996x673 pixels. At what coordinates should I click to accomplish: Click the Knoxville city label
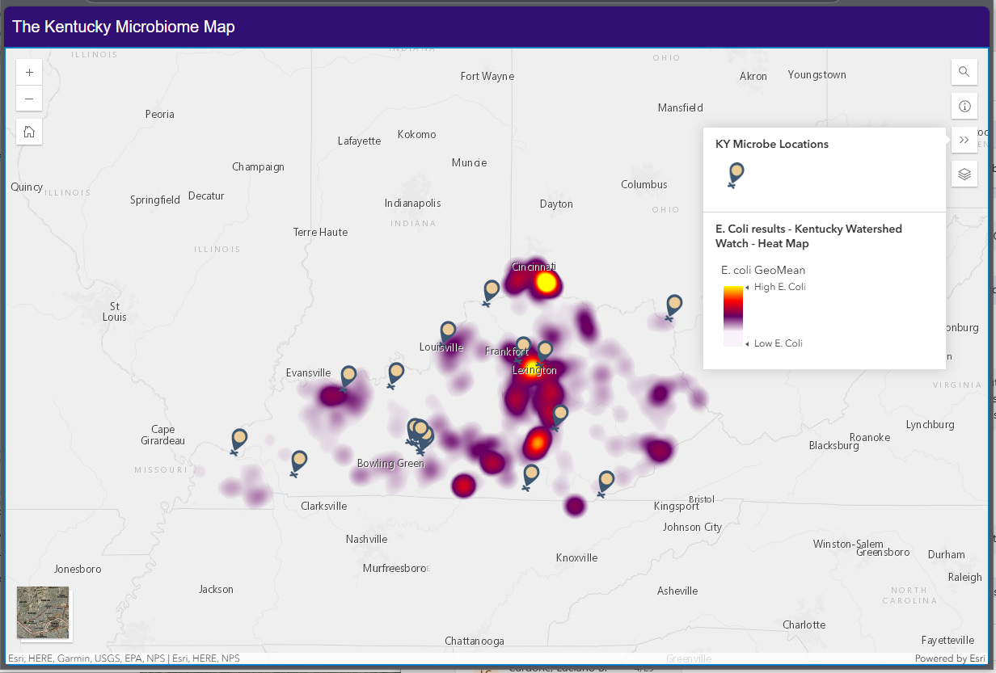coord(576,558)
